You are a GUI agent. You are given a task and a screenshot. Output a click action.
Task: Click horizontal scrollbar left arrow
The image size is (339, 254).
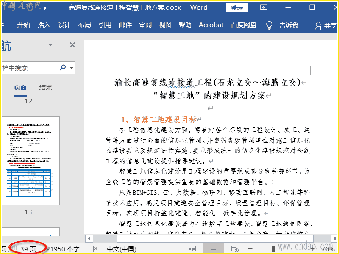pyautogui.click(x=89, y=239)
